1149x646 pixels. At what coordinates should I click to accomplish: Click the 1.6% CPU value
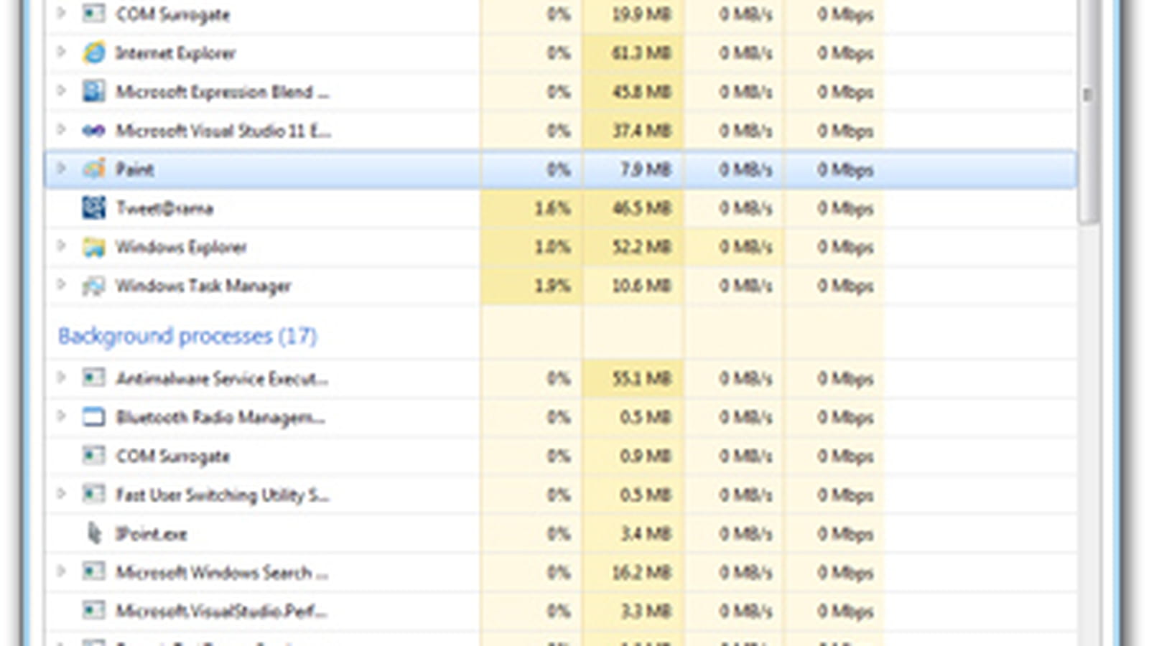coord(552,208)
